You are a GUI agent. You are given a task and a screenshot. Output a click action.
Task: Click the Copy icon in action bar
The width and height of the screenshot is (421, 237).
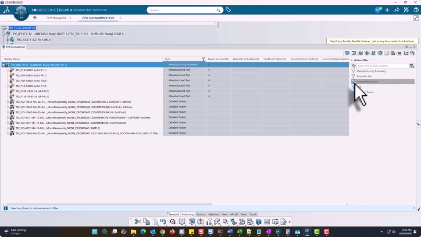pyautogui.click(x=146, y=222)
